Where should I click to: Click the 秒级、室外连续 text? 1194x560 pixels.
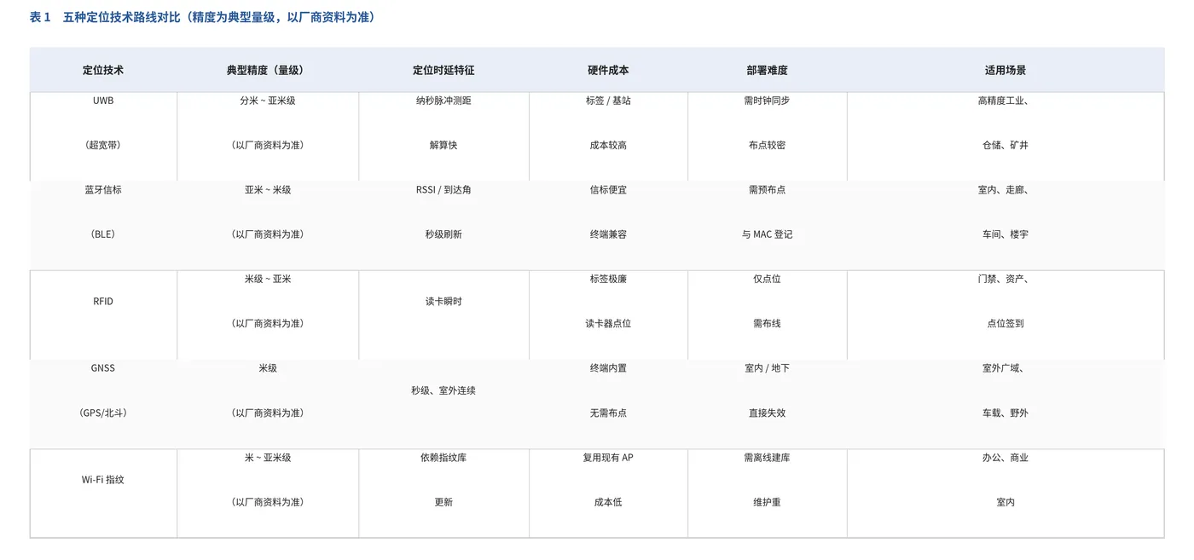(443, 390)
